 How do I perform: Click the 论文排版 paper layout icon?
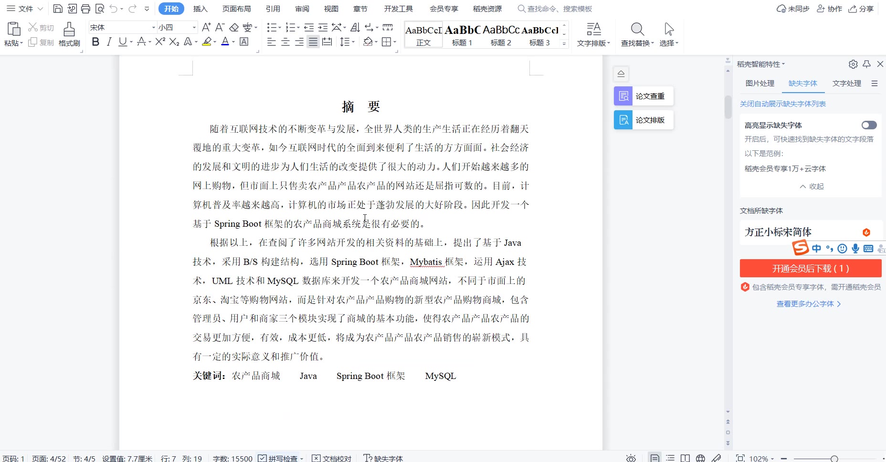pos(623,120)
